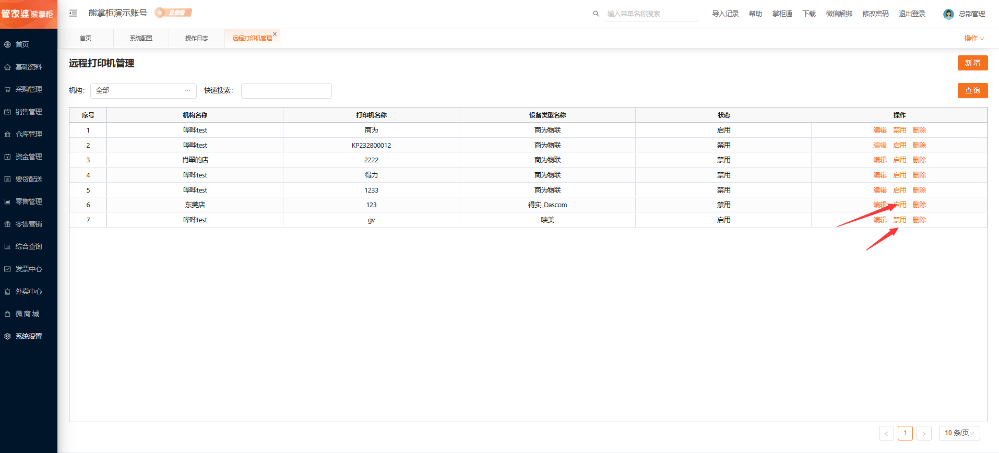This screenshot has width=999, height=453.
Task: Click 删除 for printer KP232800012
Action: tap(920, 145)
